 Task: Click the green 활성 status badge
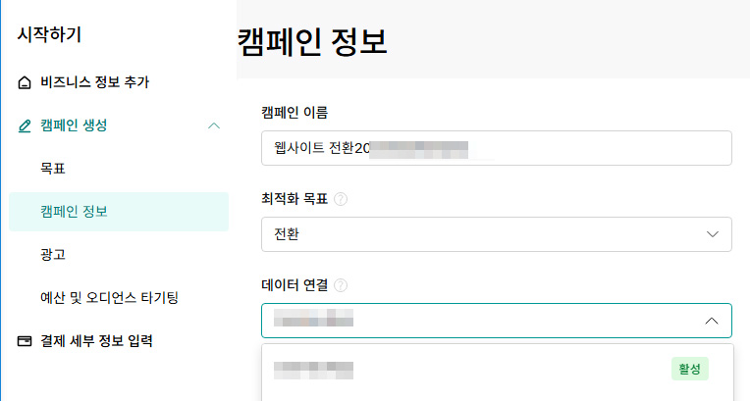690,369
